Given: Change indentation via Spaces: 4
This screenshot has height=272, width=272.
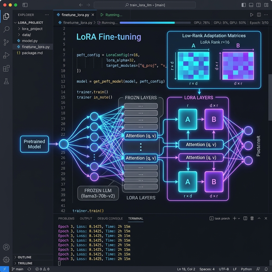Looking at the screenshot, I should click(207, 269).
